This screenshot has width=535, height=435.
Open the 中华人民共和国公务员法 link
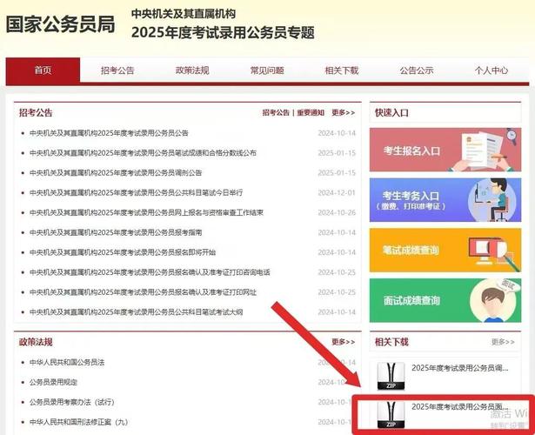pyautogui.click(x=67, y=362)
